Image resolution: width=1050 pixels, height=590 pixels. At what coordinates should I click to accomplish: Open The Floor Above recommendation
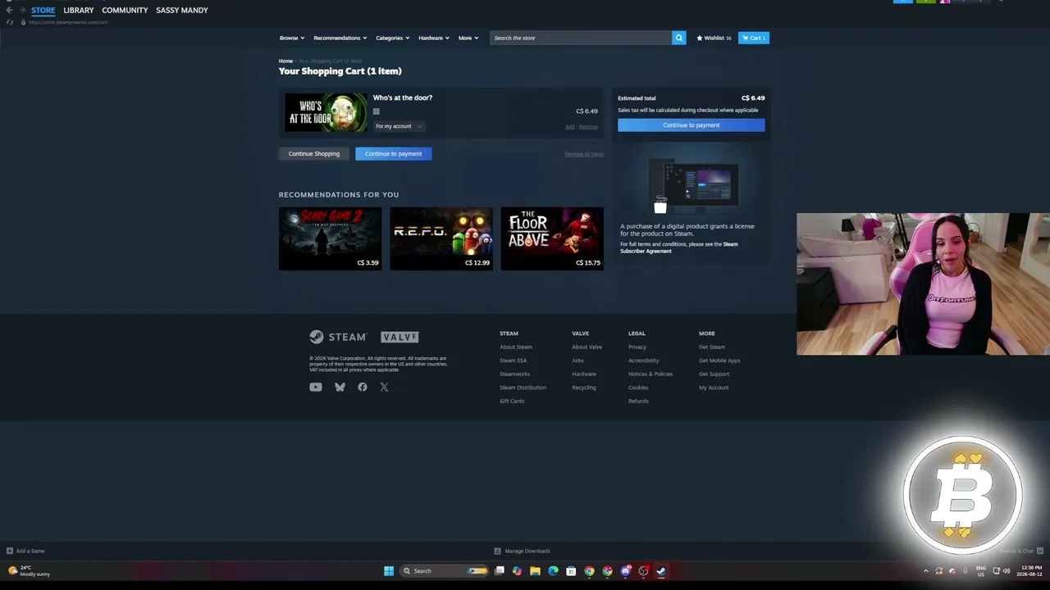click(552, 238)
